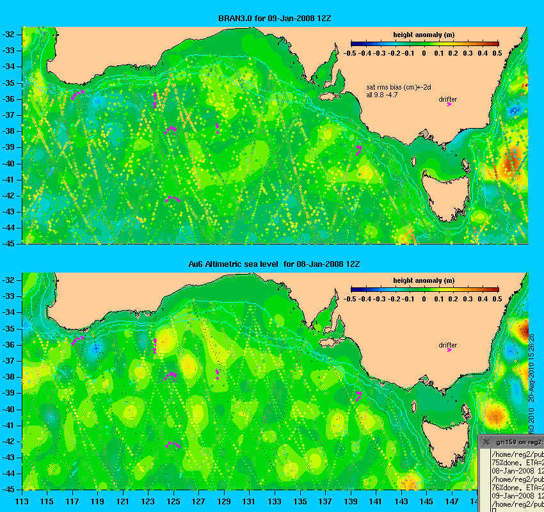Click the X icon in the gri159 terminal title bar

[486, 442]
